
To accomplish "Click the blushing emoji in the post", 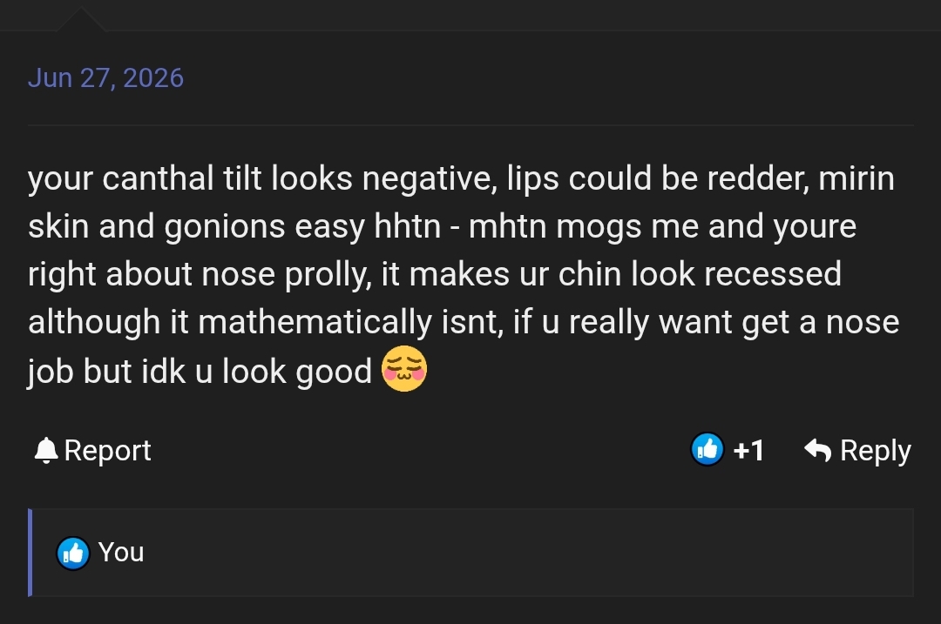I will 404,369.
